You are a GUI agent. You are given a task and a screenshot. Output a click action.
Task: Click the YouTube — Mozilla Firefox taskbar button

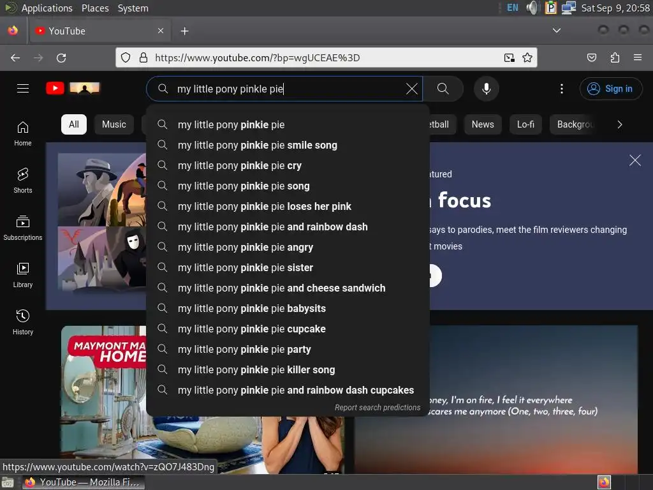84,482
